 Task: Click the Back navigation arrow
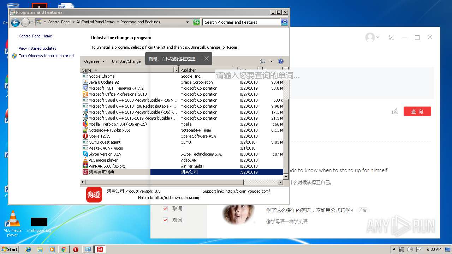pyautogui.click(x=15, y=23)
